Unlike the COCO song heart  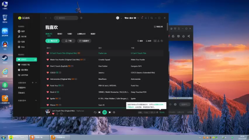[x=48, y=73]
